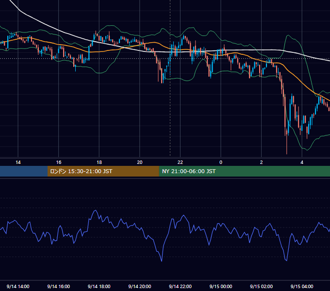Click the 9/14 20:00 indicator axis label
The image size is (330, 291).
[x=140, y=286]
